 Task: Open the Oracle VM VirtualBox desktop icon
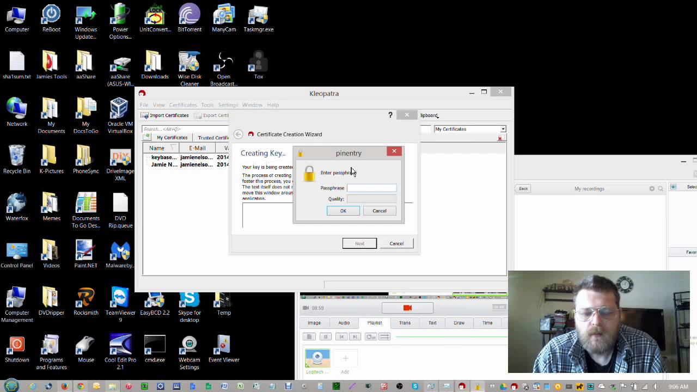click(x=120, y=116)
